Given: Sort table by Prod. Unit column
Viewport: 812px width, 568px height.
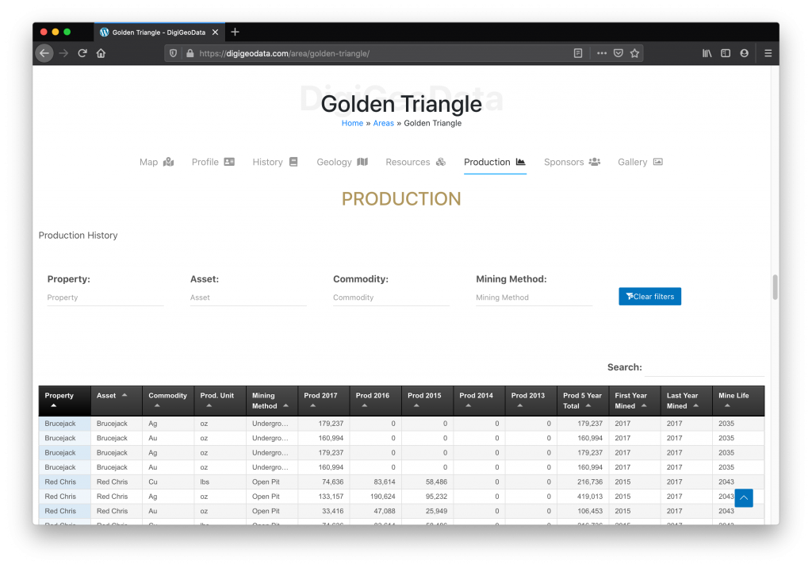Looking at the screenshot, I should [220, 401].
